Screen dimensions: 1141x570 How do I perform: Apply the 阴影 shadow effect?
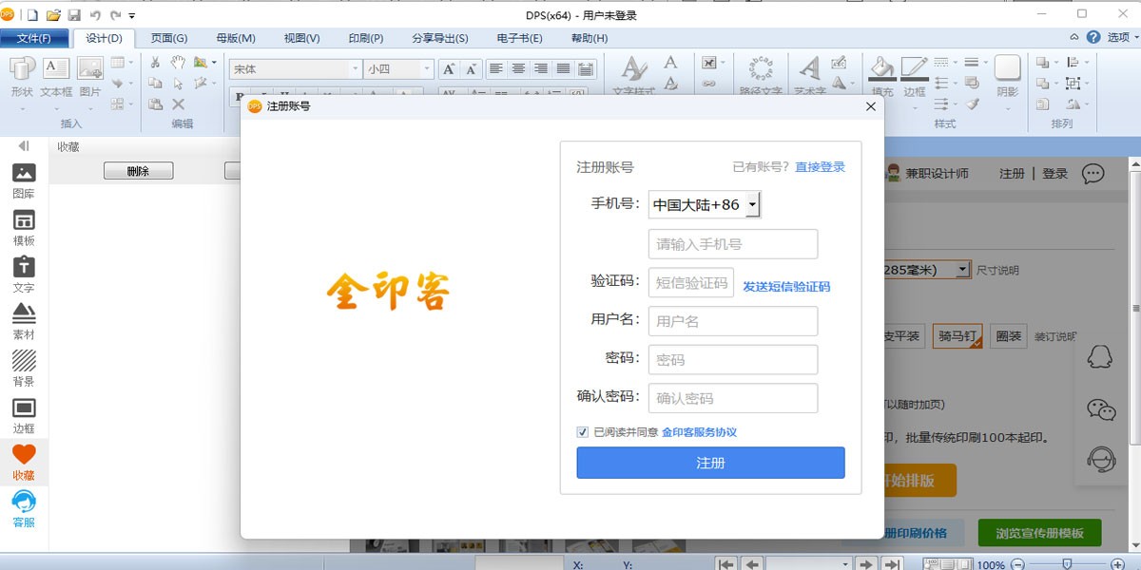1008,76
